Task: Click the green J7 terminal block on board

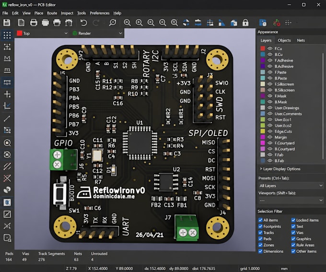Action: pyautogui.click(x=186, y=228)
